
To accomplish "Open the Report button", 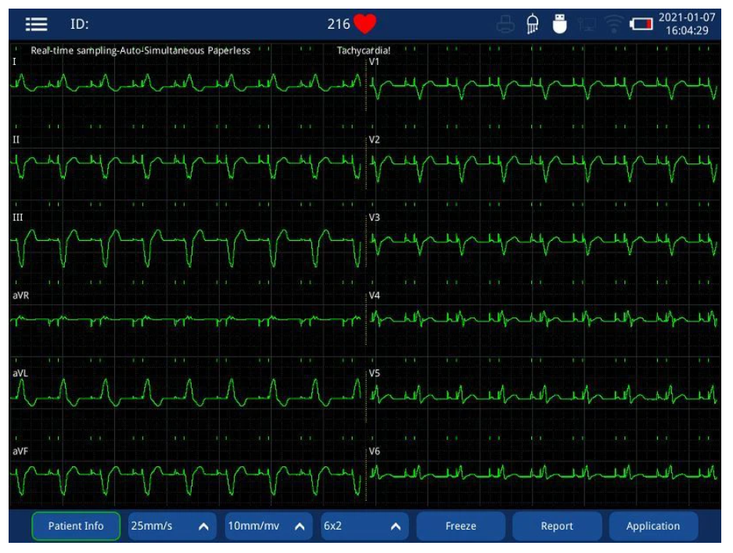I will [557, 526].
